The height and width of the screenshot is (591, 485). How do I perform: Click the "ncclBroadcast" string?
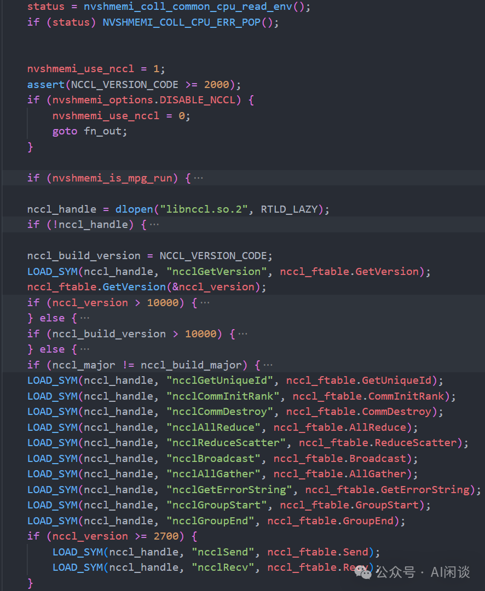click(x=213, y=459)
